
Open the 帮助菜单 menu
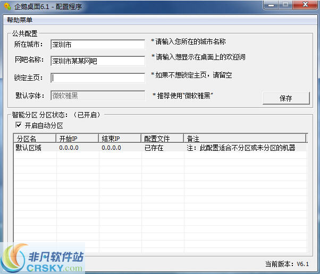pos(20,20)
